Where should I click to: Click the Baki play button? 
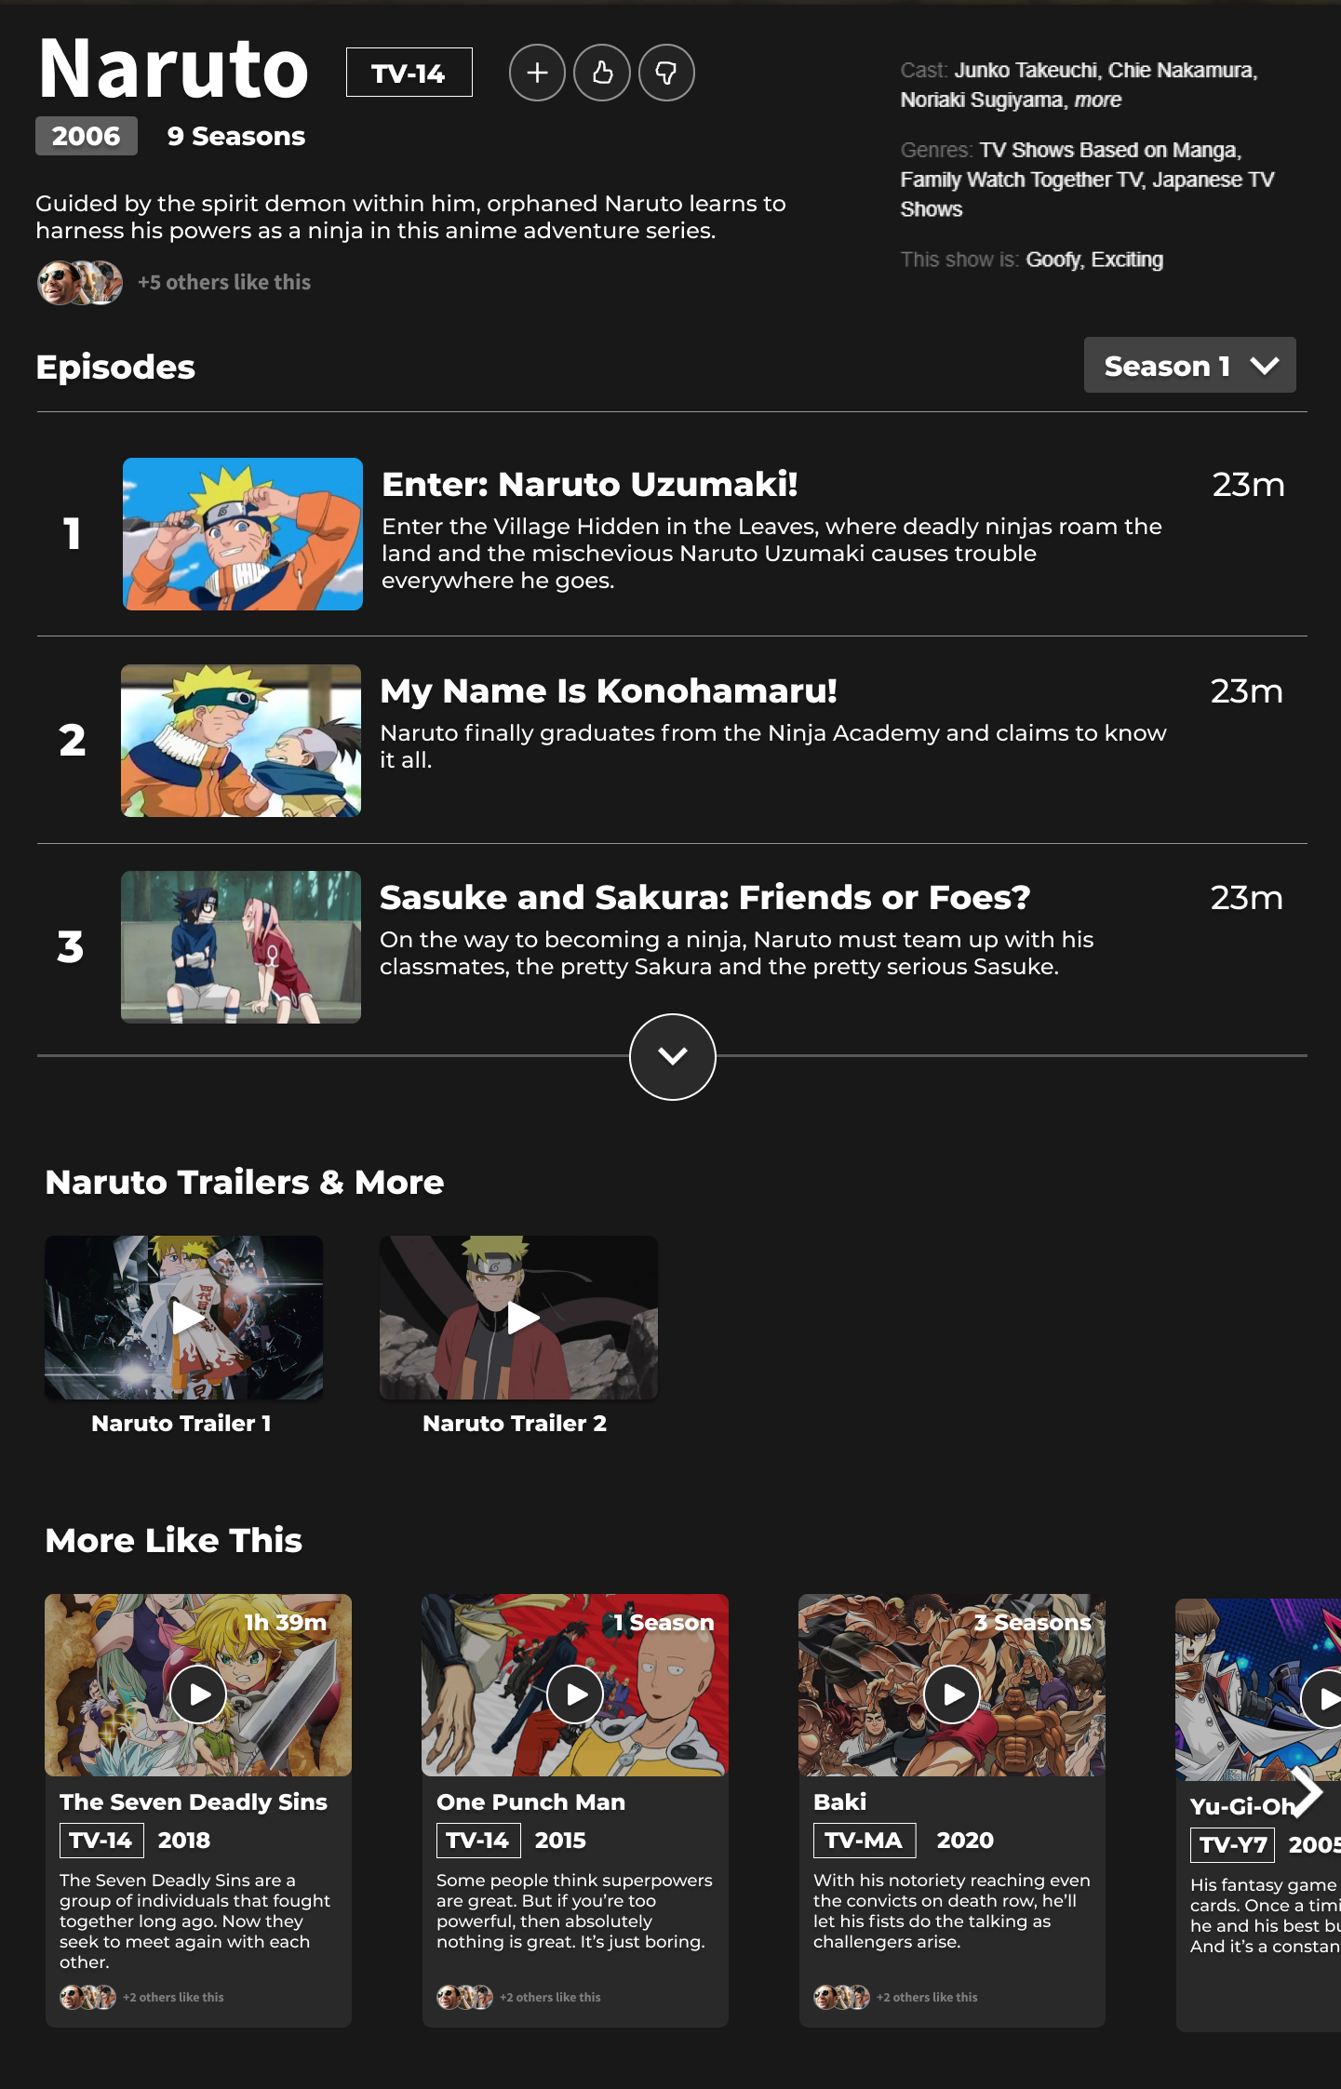tap(951, 1694)
